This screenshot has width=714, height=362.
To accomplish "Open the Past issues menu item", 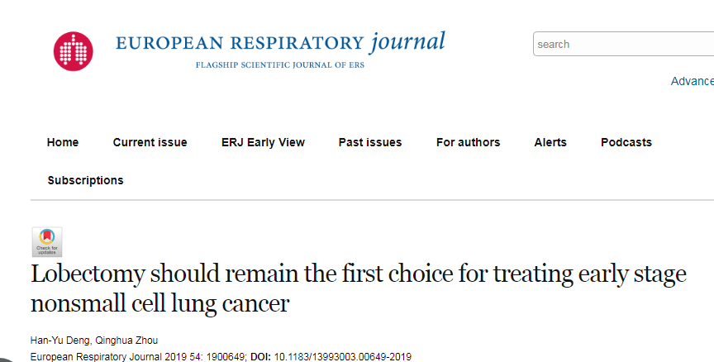I will [370, 142].
